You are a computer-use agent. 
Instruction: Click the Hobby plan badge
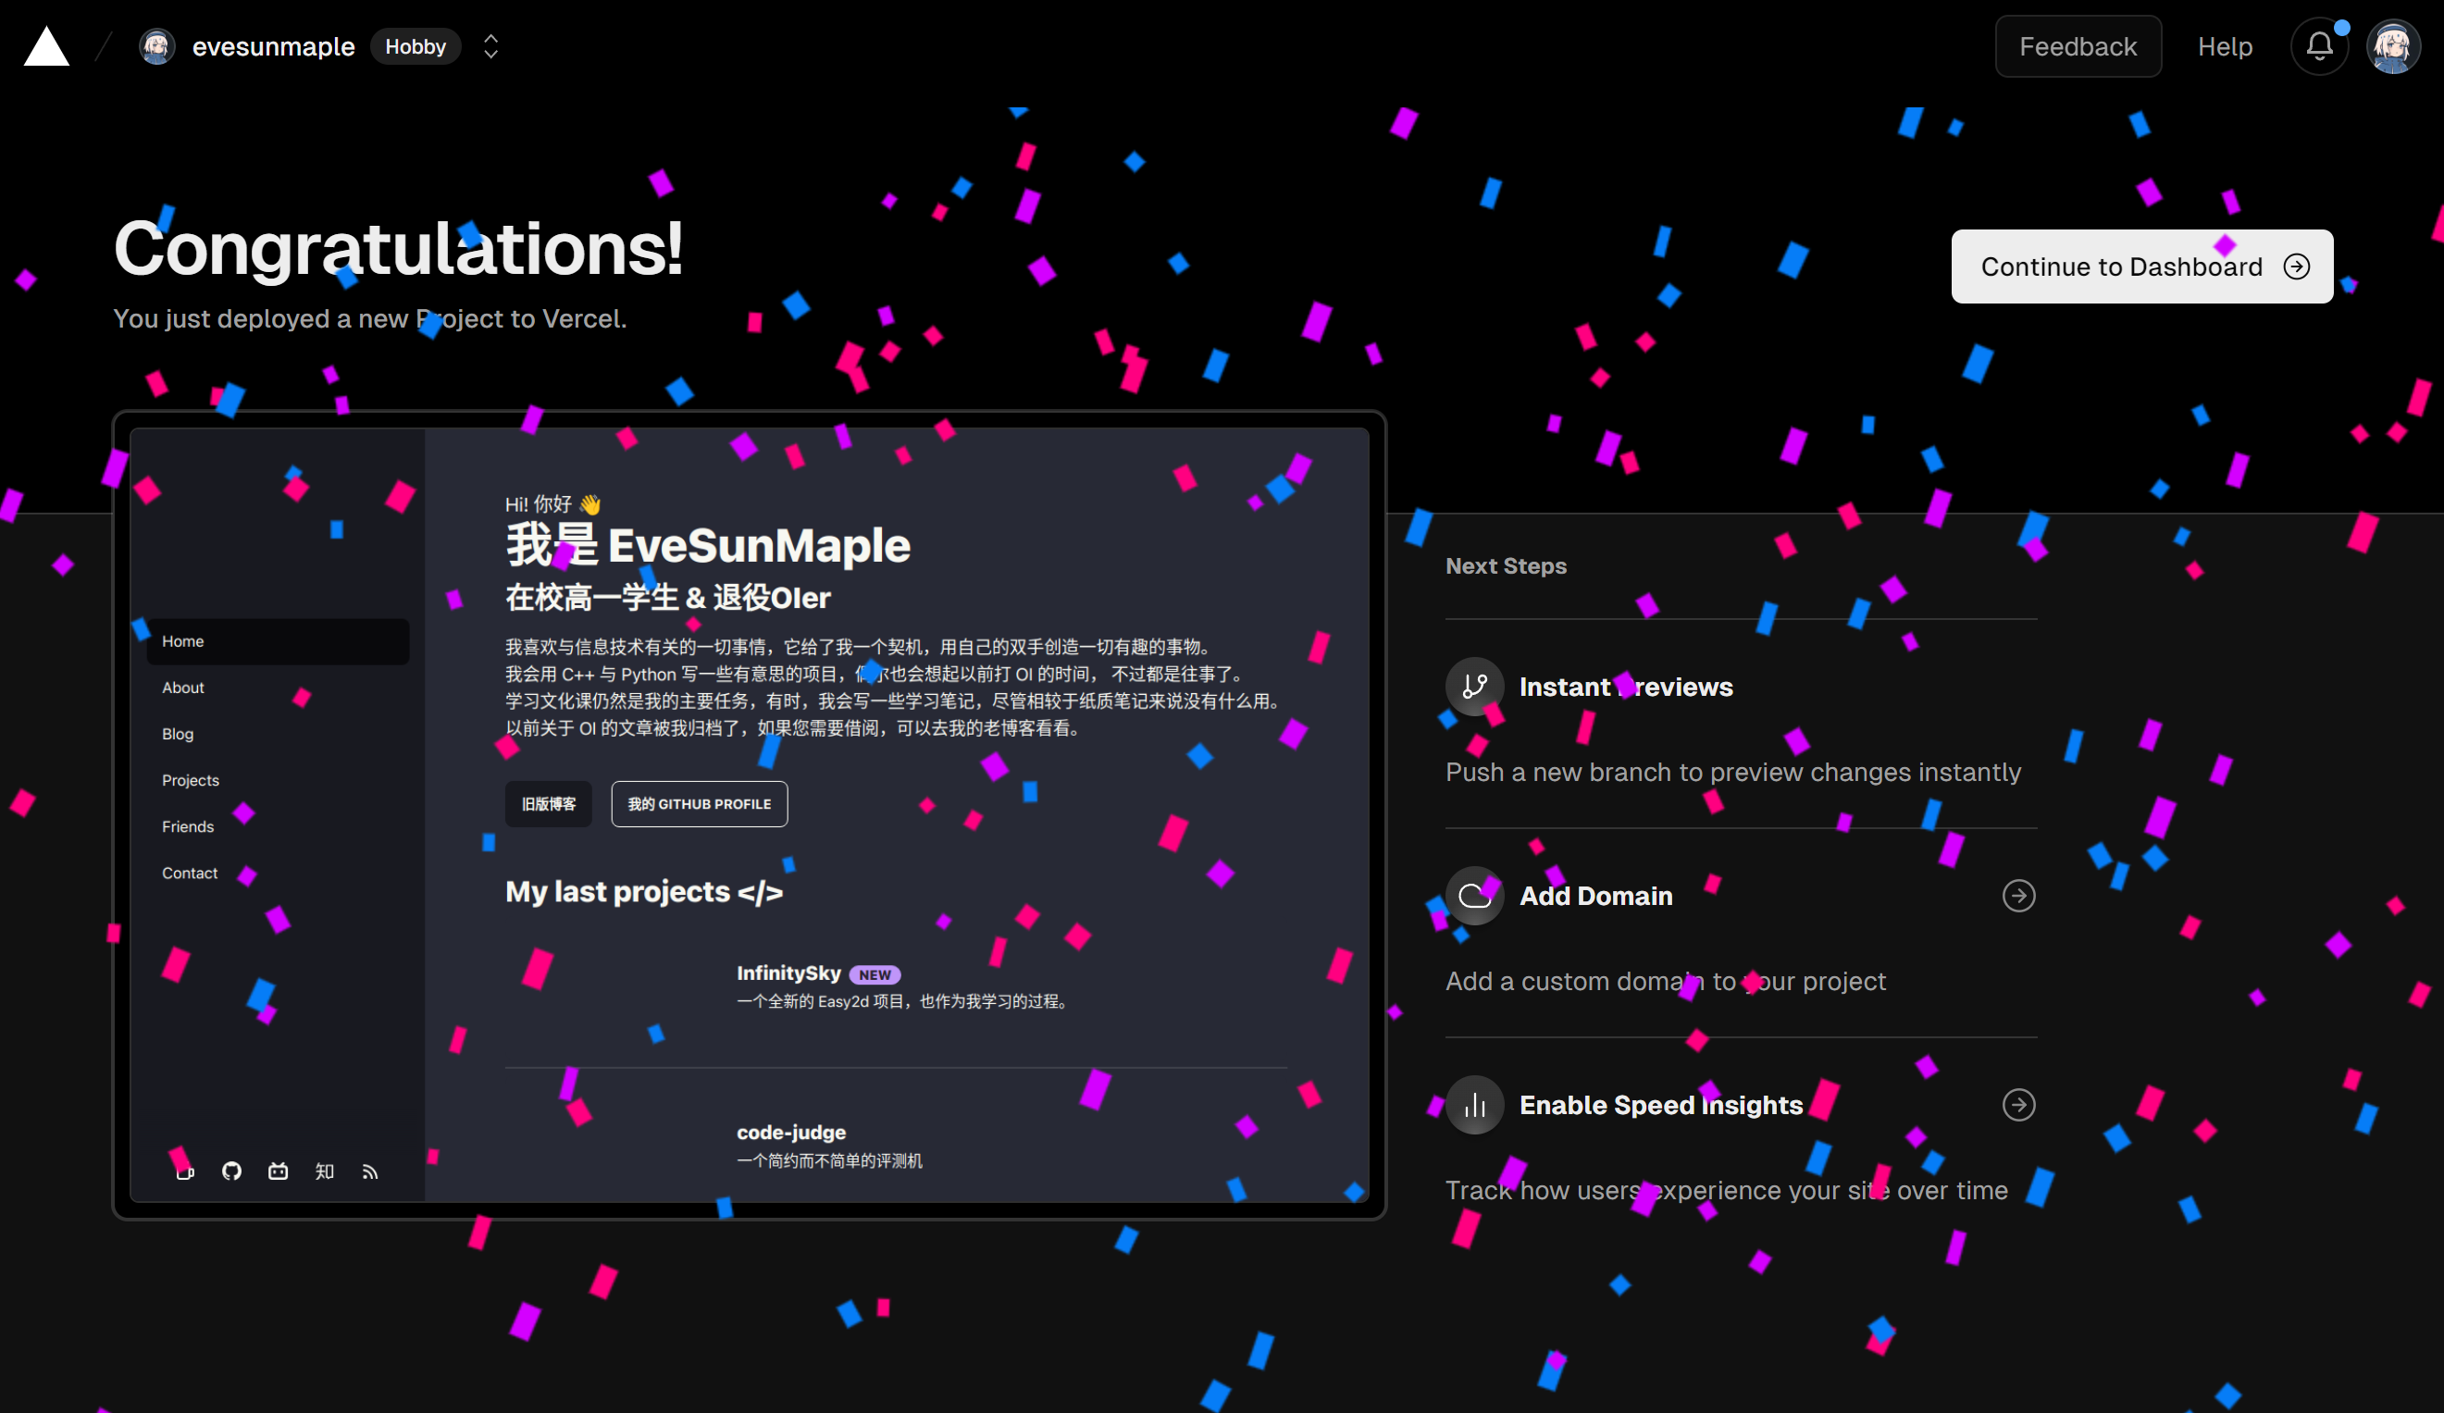(x=416, y=46)
